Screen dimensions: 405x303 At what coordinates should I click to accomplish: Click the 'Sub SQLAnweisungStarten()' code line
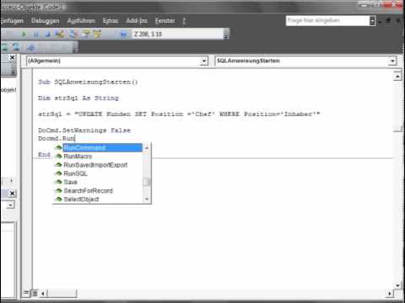tap(88, 82)
